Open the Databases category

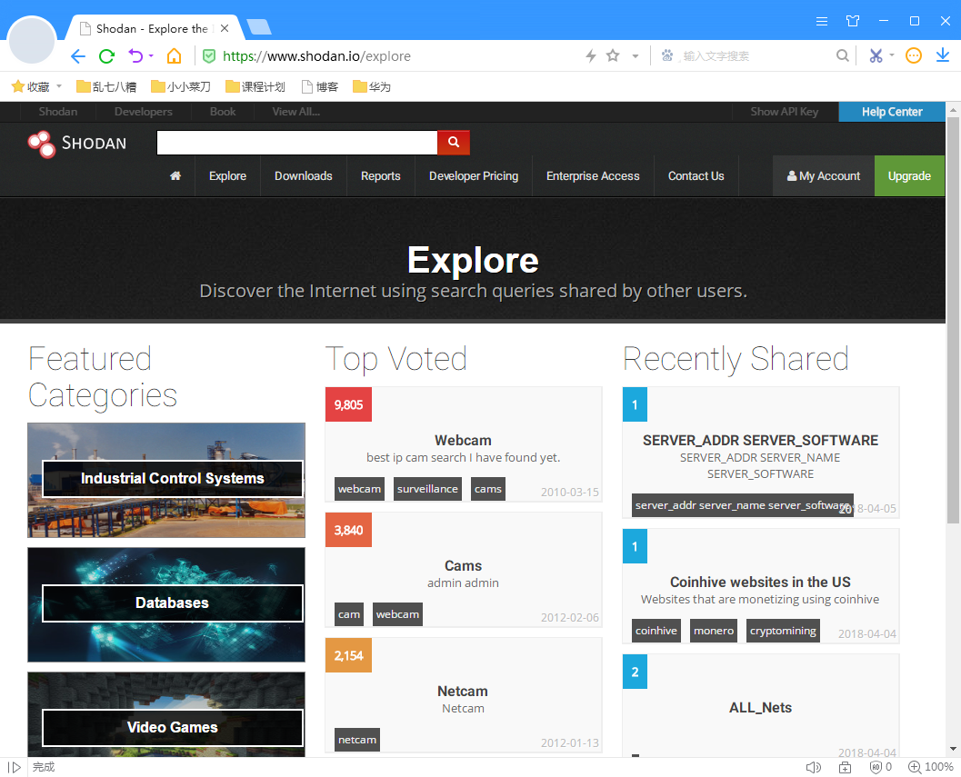pos(166,604)
